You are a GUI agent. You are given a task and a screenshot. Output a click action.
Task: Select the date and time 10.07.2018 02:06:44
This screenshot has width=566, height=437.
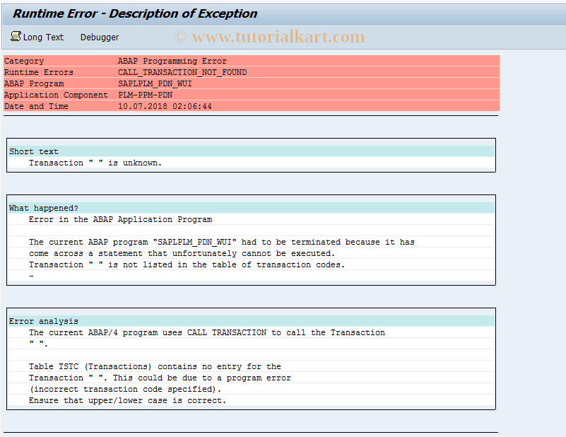point(165,106)
